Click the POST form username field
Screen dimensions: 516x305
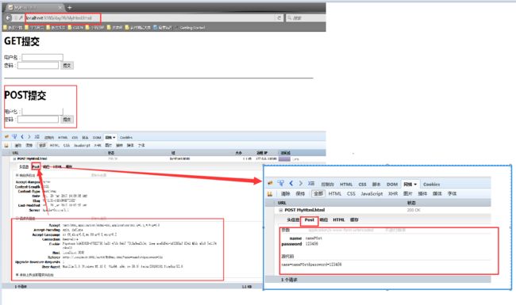pos(42,111)
